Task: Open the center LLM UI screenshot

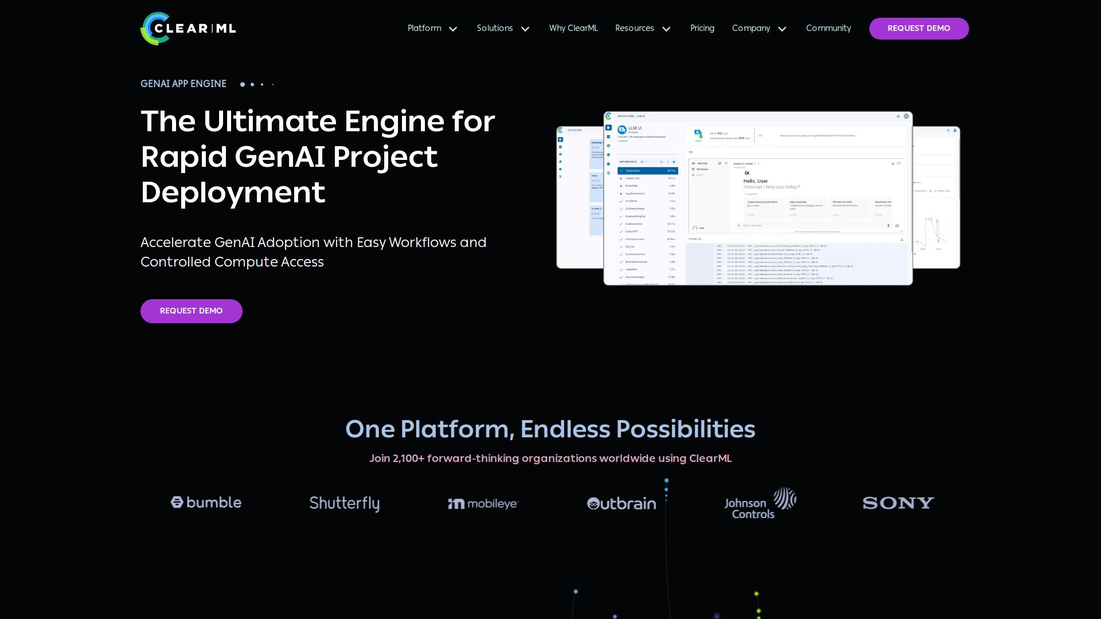Action: [758, 198]
